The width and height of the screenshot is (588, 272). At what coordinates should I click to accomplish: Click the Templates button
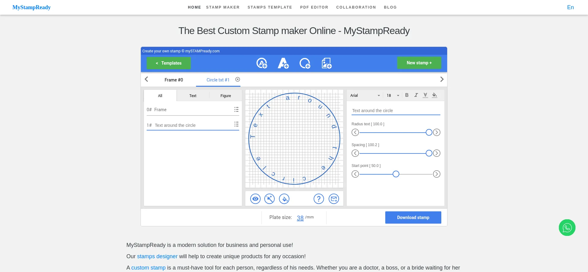coord(169,63)
